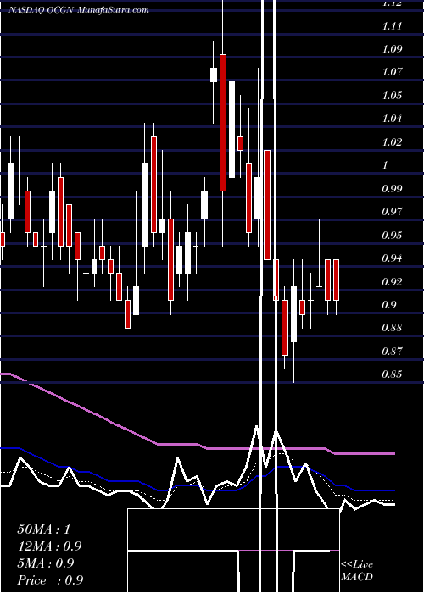This screenshot has height=593, width=424.
Task: Click the 0.95 price axis label
Action: (392, 236)
